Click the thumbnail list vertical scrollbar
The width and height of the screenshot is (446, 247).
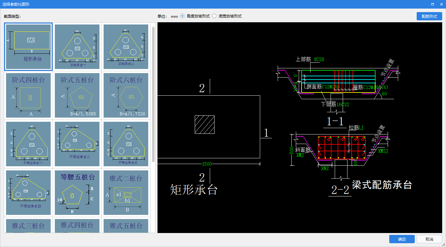click(153, 94)
